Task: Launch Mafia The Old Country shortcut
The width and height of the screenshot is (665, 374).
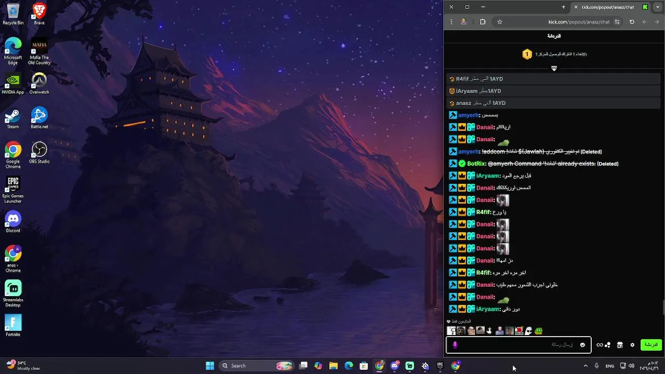Action: tap(39, 51)
